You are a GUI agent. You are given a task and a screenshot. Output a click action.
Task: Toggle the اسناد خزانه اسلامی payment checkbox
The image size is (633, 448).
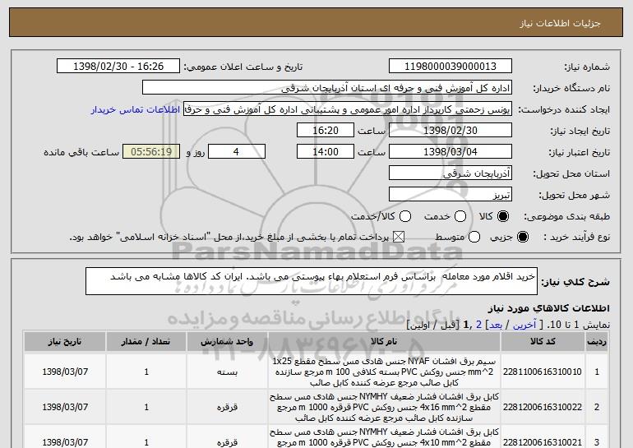point(399,237)
